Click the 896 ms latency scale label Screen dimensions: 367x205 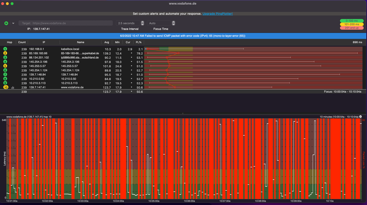[x=357, y=42]
